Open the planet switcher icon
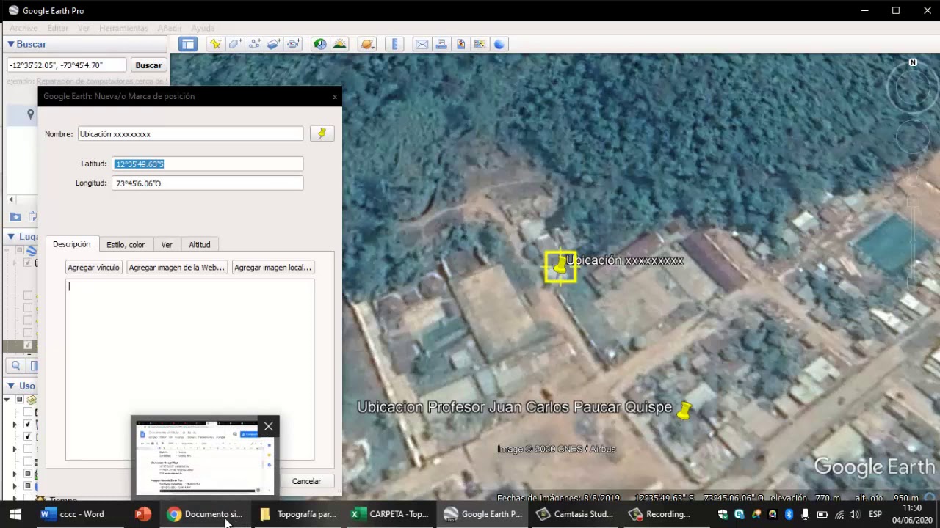The height and width of the screenshot is (528, 940). [x=367, y=44]
